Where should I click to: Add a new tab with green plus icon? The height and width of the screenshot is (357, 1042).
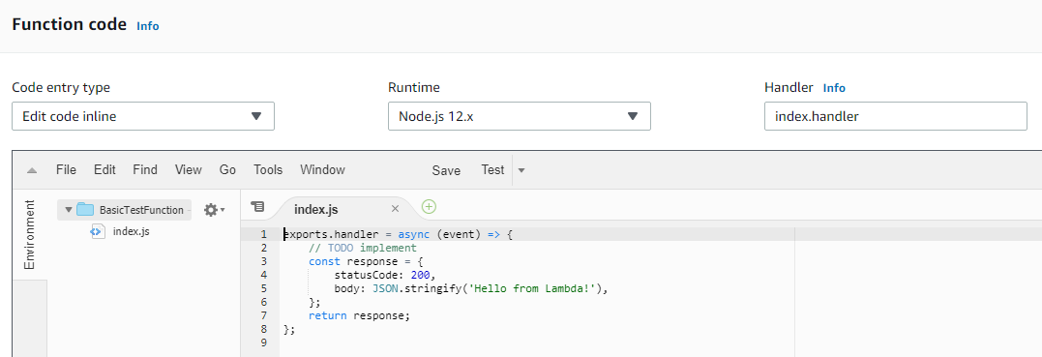pyautogui.click(x=430, y=207)
